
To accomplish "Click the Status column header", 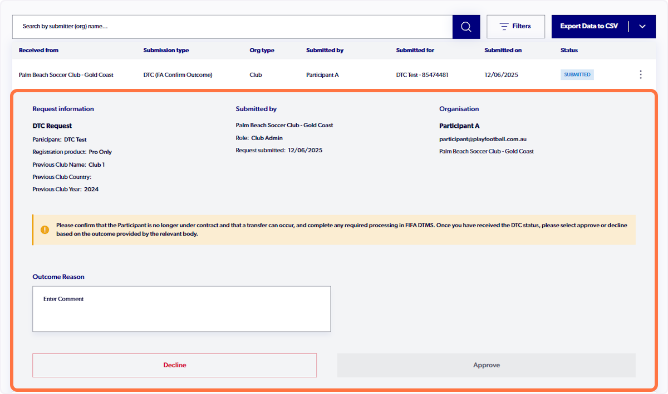I will point(569,50).
